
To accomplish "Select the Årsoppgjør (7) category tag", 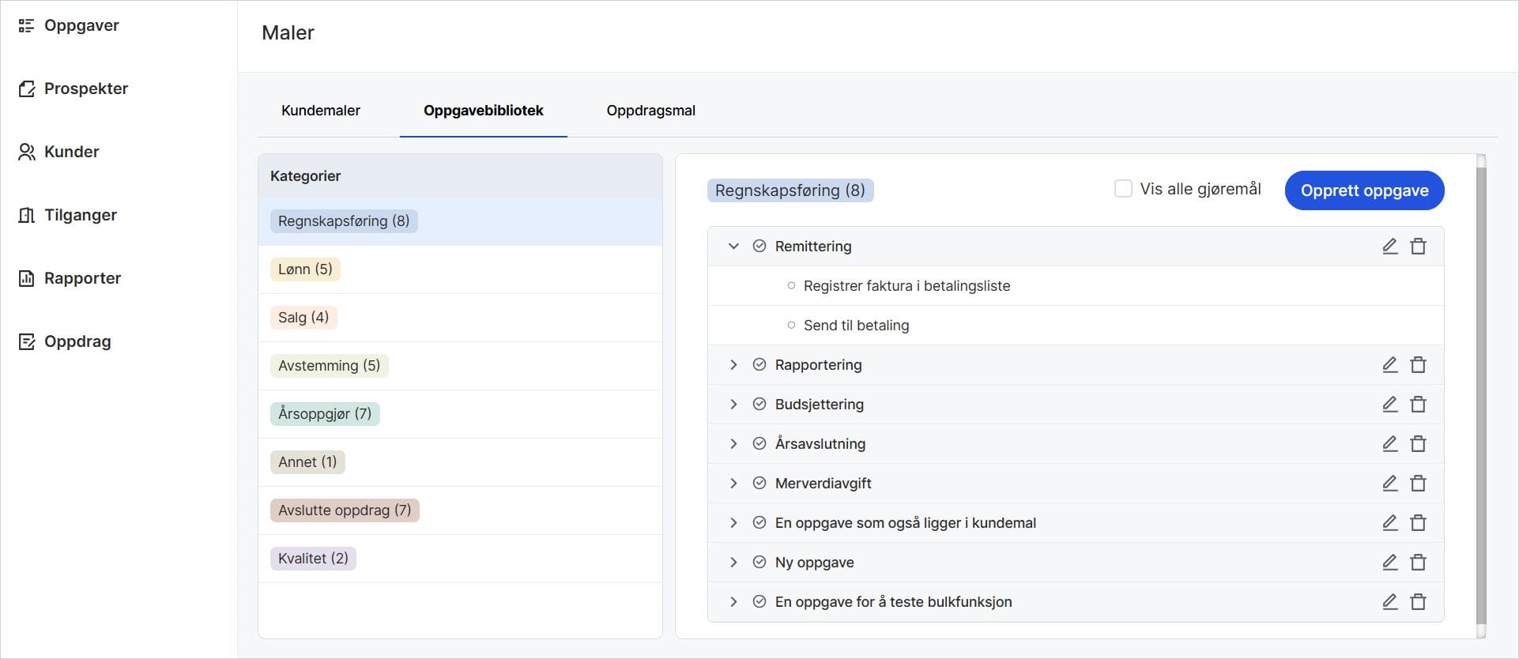I will click(x=325, y=414).
